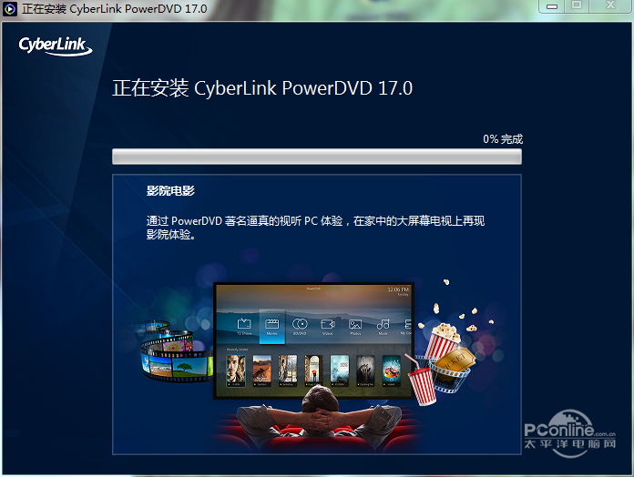Click the PowerDVD icon in the title bar

click(x=10, y=8)
